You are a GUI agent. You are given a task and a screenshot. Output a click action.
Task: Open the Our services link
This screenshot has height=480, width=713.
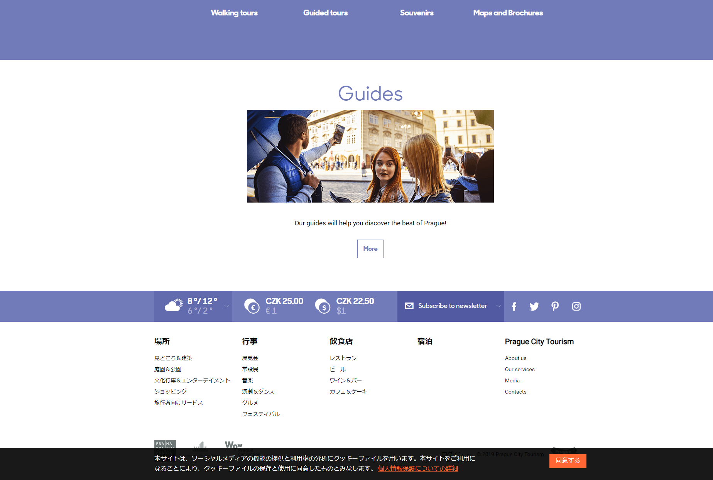[520, 369]
